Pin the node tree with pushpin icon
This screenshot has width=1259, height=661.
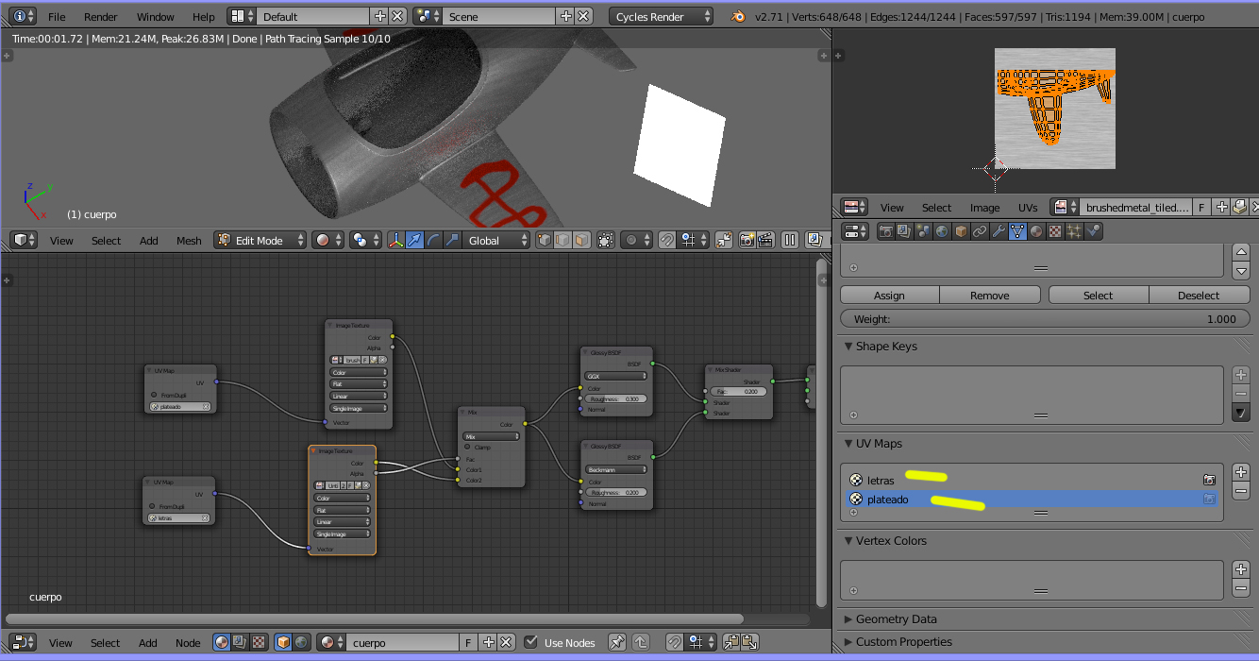[x=616, y=642]
